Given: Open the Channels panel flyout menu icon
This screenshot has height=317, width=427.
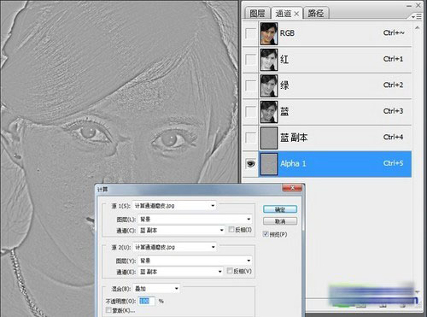Looking at the screenshot, I should (417, 17).
